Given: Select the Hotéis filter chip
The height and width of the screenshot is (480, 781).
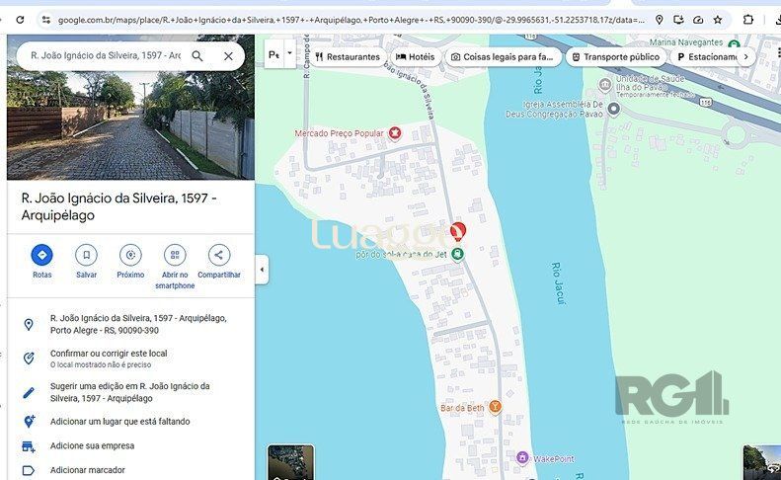Looking at the screenshot, I should coord(415,57).
